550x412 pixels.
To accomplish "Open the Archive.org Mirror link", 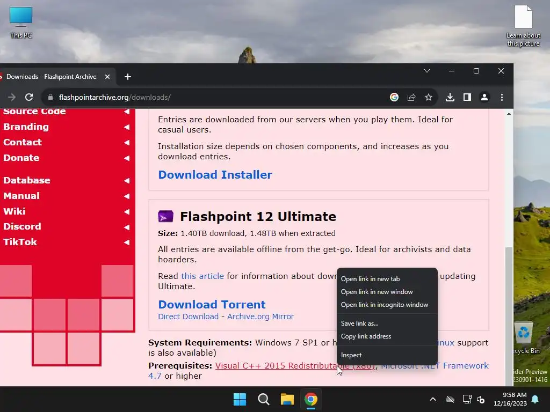I will (260, 317).
